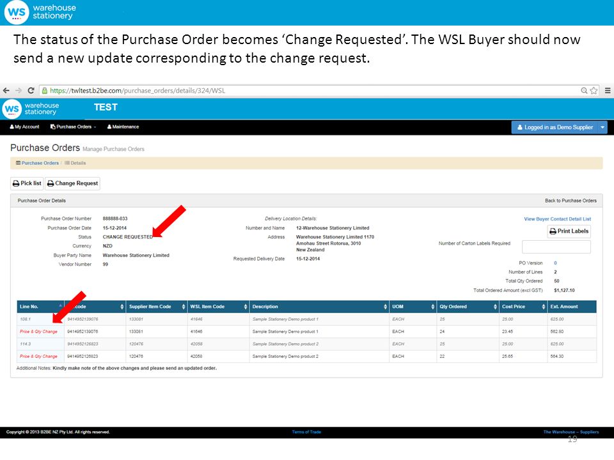The height and width of the screenshot is (460, 614).
Task: Click the Print Labels button
Action: [x=569, y=231]
